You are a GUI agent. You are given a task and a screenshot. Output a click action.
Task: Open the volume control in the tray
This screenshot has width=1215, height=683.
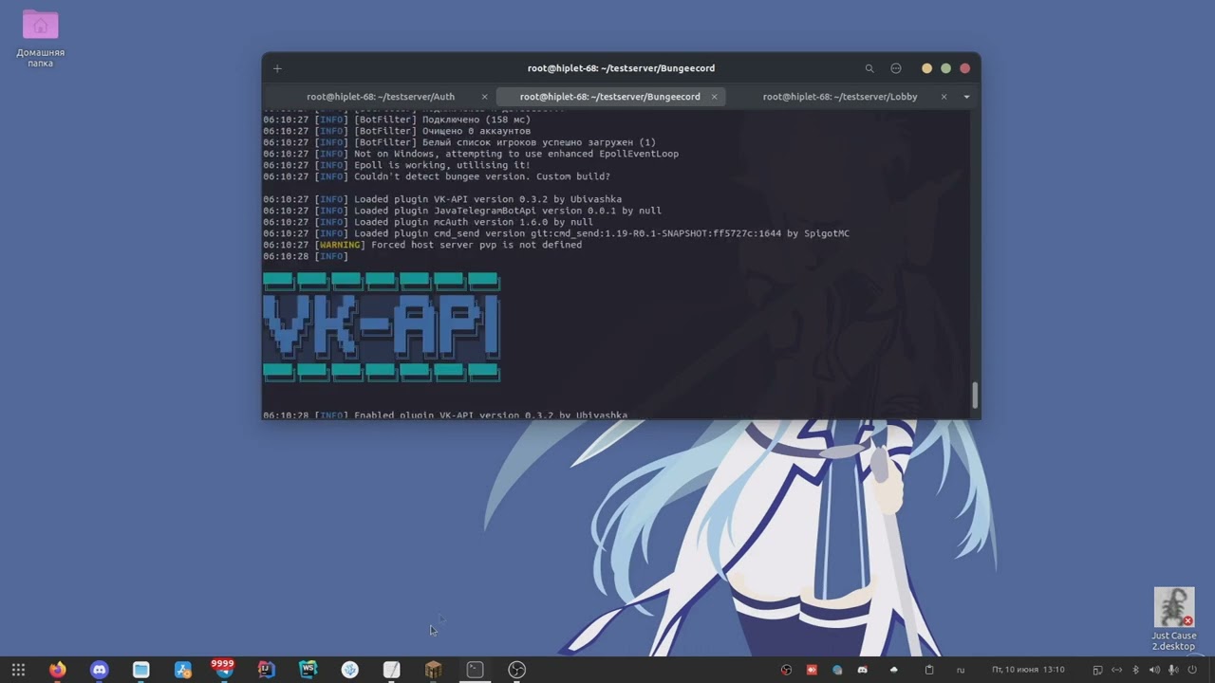tap(1155, 670)
